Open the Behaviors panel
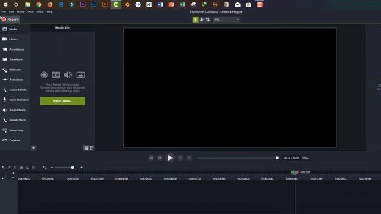 [15, 70]
